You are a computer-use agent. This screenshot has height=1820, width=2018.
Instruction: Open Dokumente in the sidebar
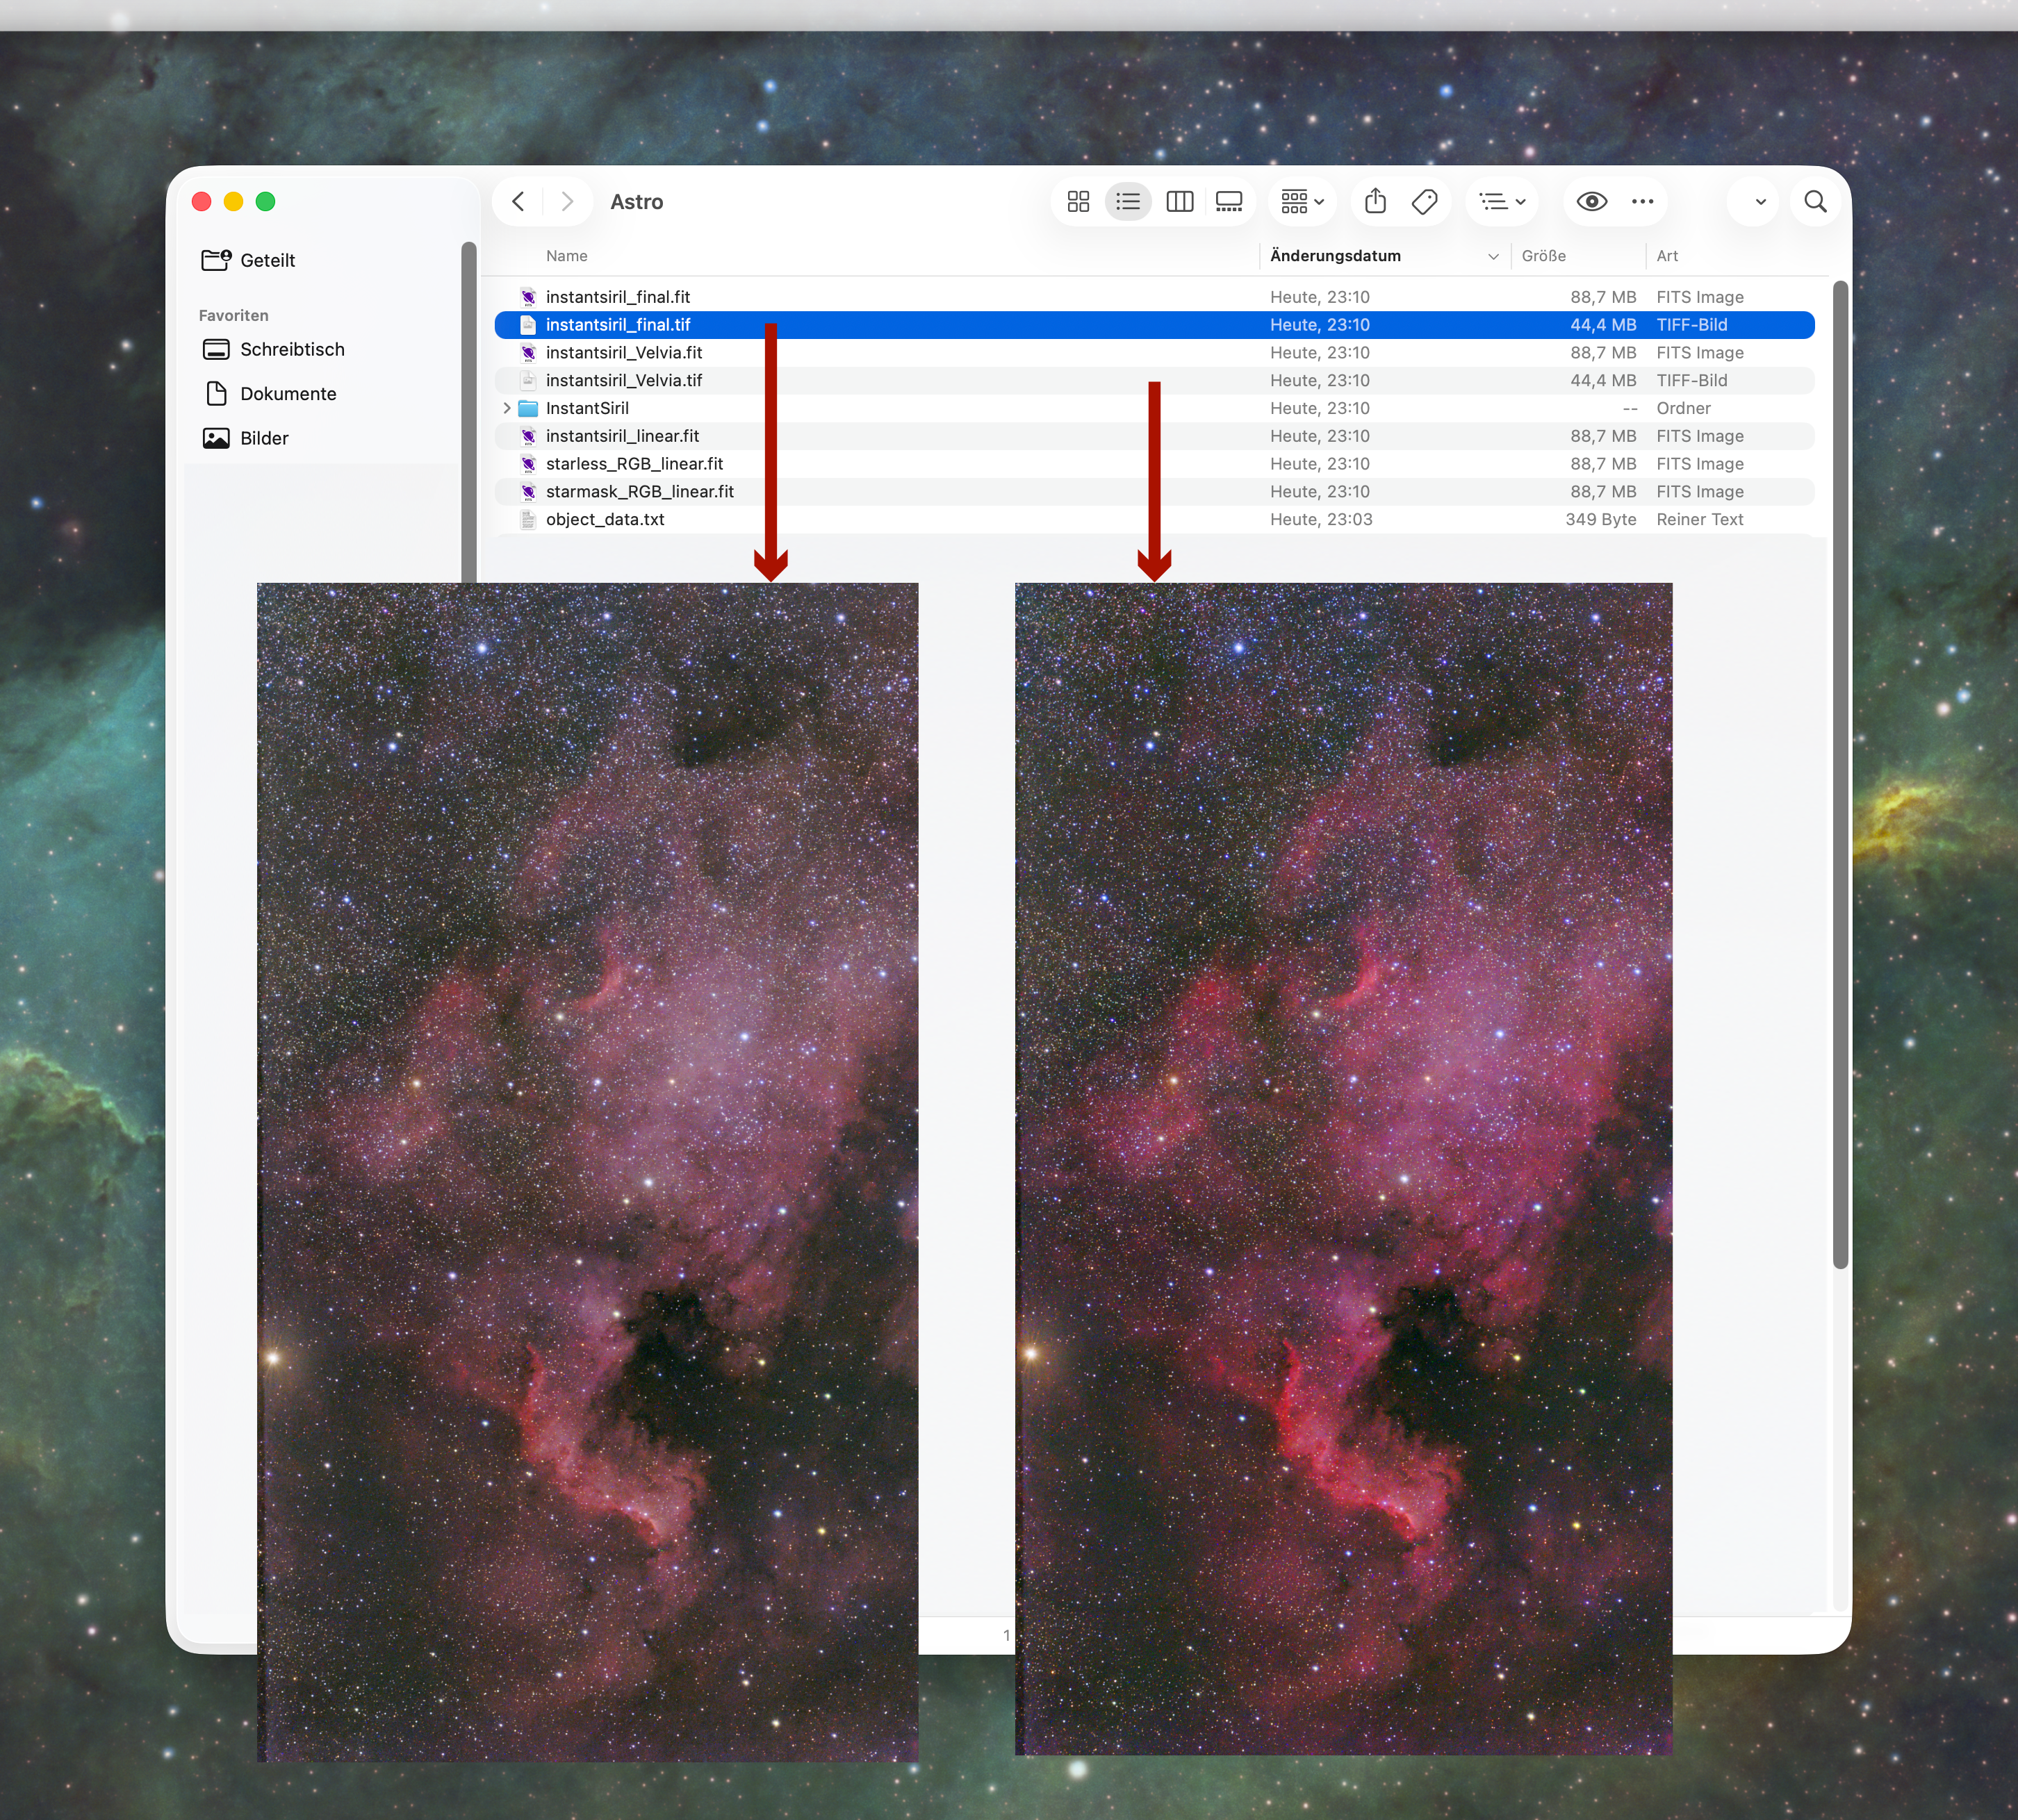270,393
